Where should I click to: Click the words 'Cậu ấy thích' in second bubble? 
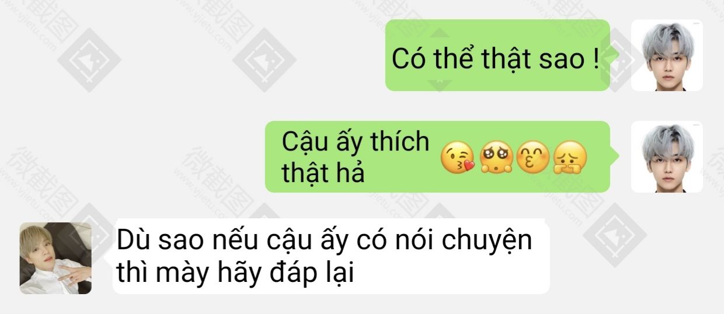pyautogui.click(x=356, y=142)
